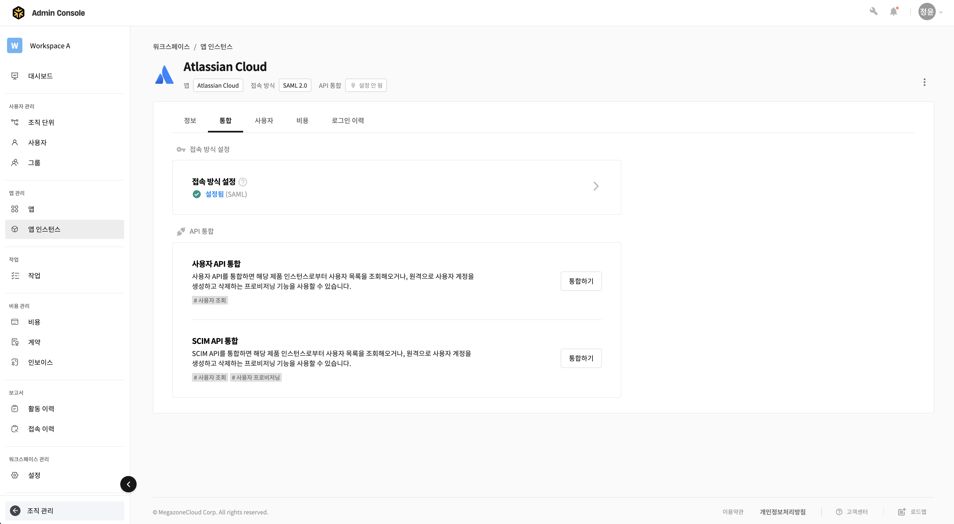Open the 정윤 user avatar menu
954x524 pixels.
coord(927,12)
